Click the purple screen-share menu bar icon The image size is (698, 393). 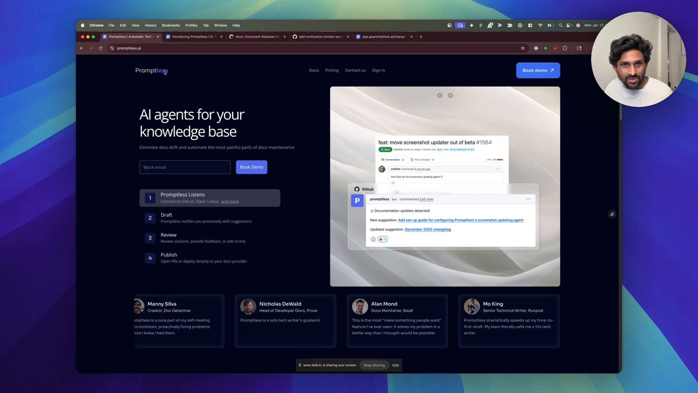[460, 26]
